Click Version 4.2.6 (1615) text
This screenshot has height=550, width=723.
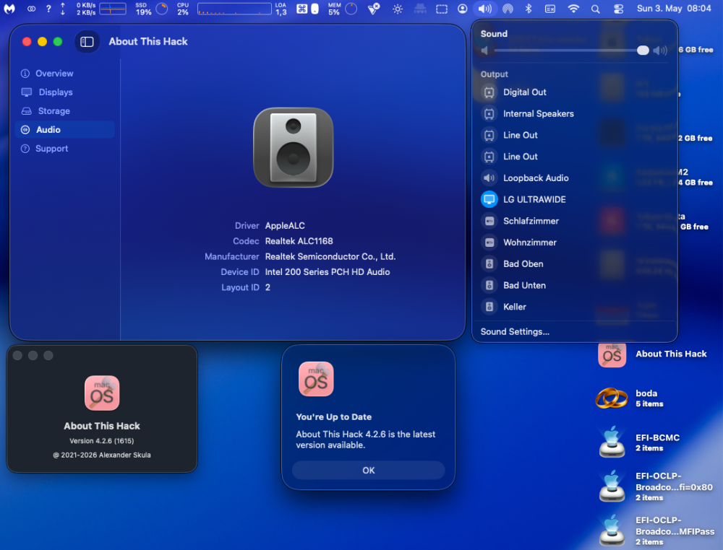(102, 441)
